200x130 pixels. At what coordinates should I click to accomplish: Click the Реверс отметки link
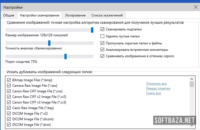(158, 88)
